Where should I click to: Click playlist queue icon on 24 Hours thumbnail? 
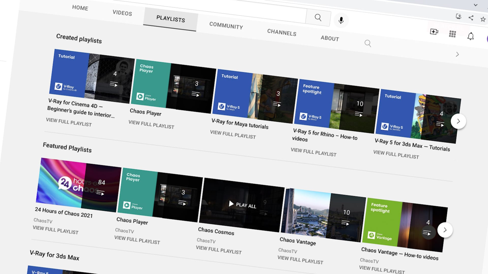pyautogui.click(x=100, y=193)
